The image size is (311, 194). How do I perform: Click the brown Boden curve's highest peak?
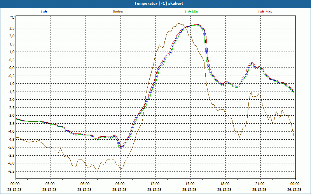click(178, 24)
